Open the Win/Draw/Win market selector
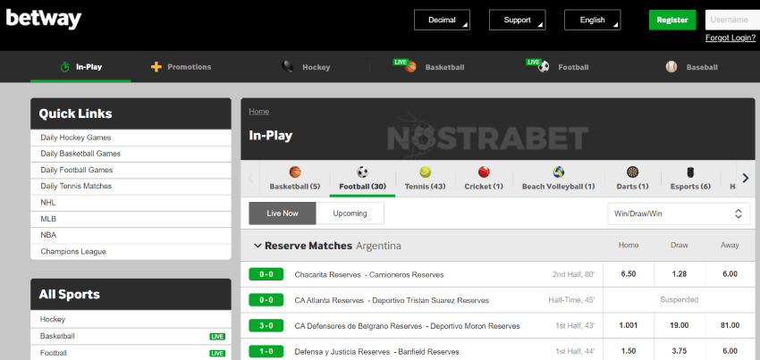Screen dimensions: 760x360 coord(679,213)
